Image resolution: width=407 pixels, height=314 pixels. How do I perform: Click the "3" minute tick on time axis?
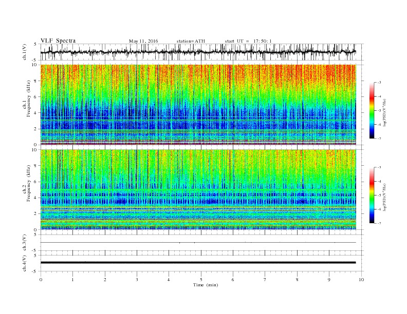pos(137,280)
